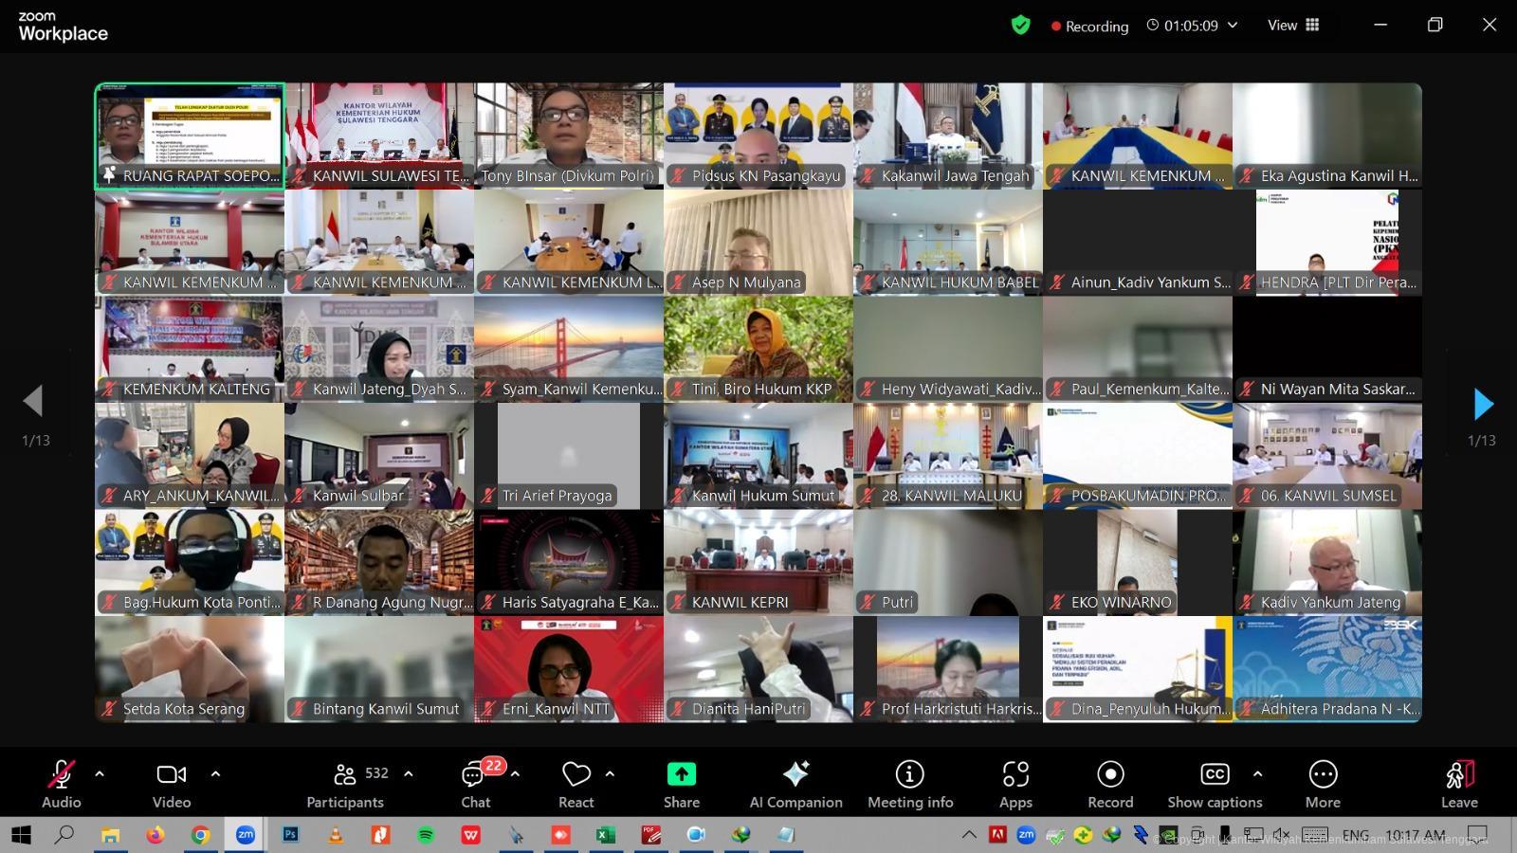This screenshot has height=853, width=1517.
Task: Start recording with the Record button
Action: (x=1110, y=785)
